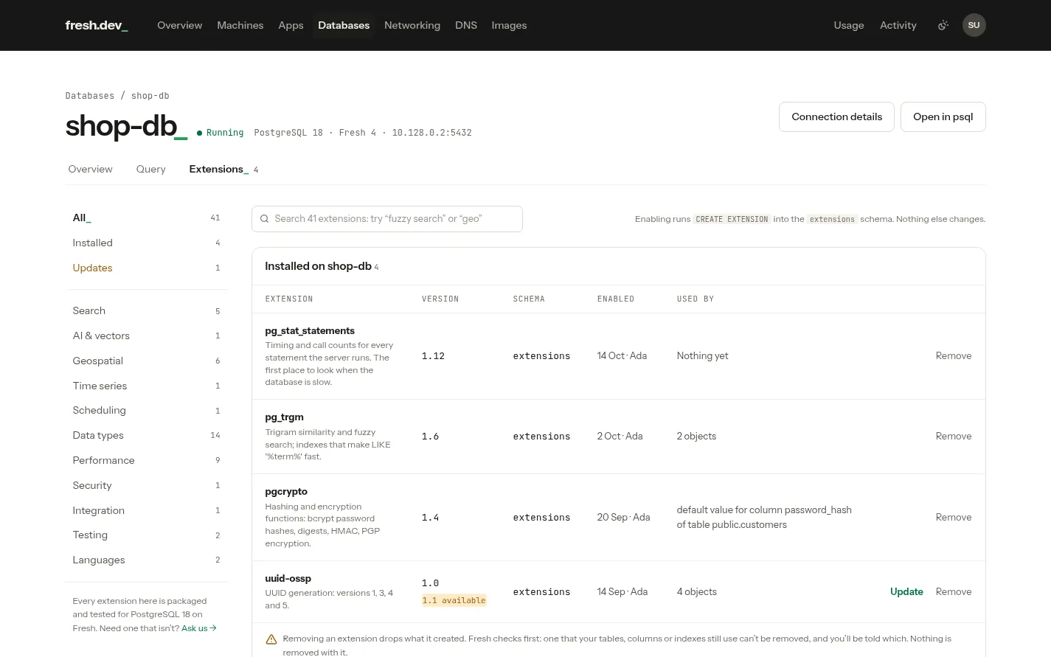Choose the Security category

[x=146, y=485]
